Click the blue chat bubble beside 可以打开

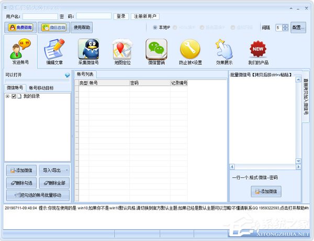click(x=68, y=75)
